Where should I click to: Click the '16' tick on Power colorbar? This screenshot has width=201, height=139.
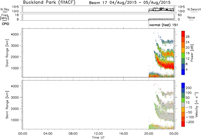187,53
